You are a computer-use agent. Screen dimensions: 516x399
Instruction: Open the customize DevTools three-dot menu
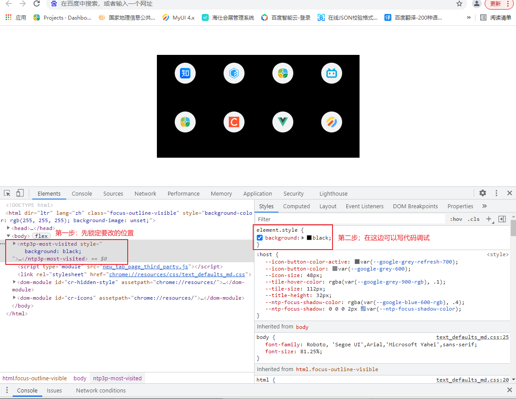pos(496,193)
